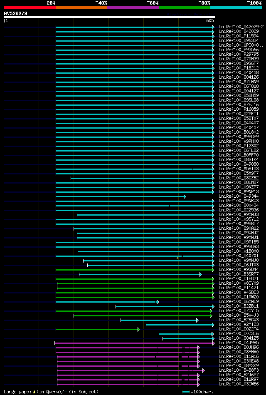
Task: Open hit UniRef100_P16059
Action: pos(239,109)
